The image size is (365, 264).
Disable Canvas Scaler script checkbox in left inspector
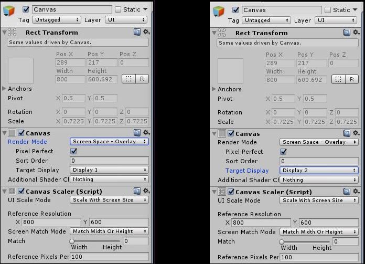[x=21, y=191]
